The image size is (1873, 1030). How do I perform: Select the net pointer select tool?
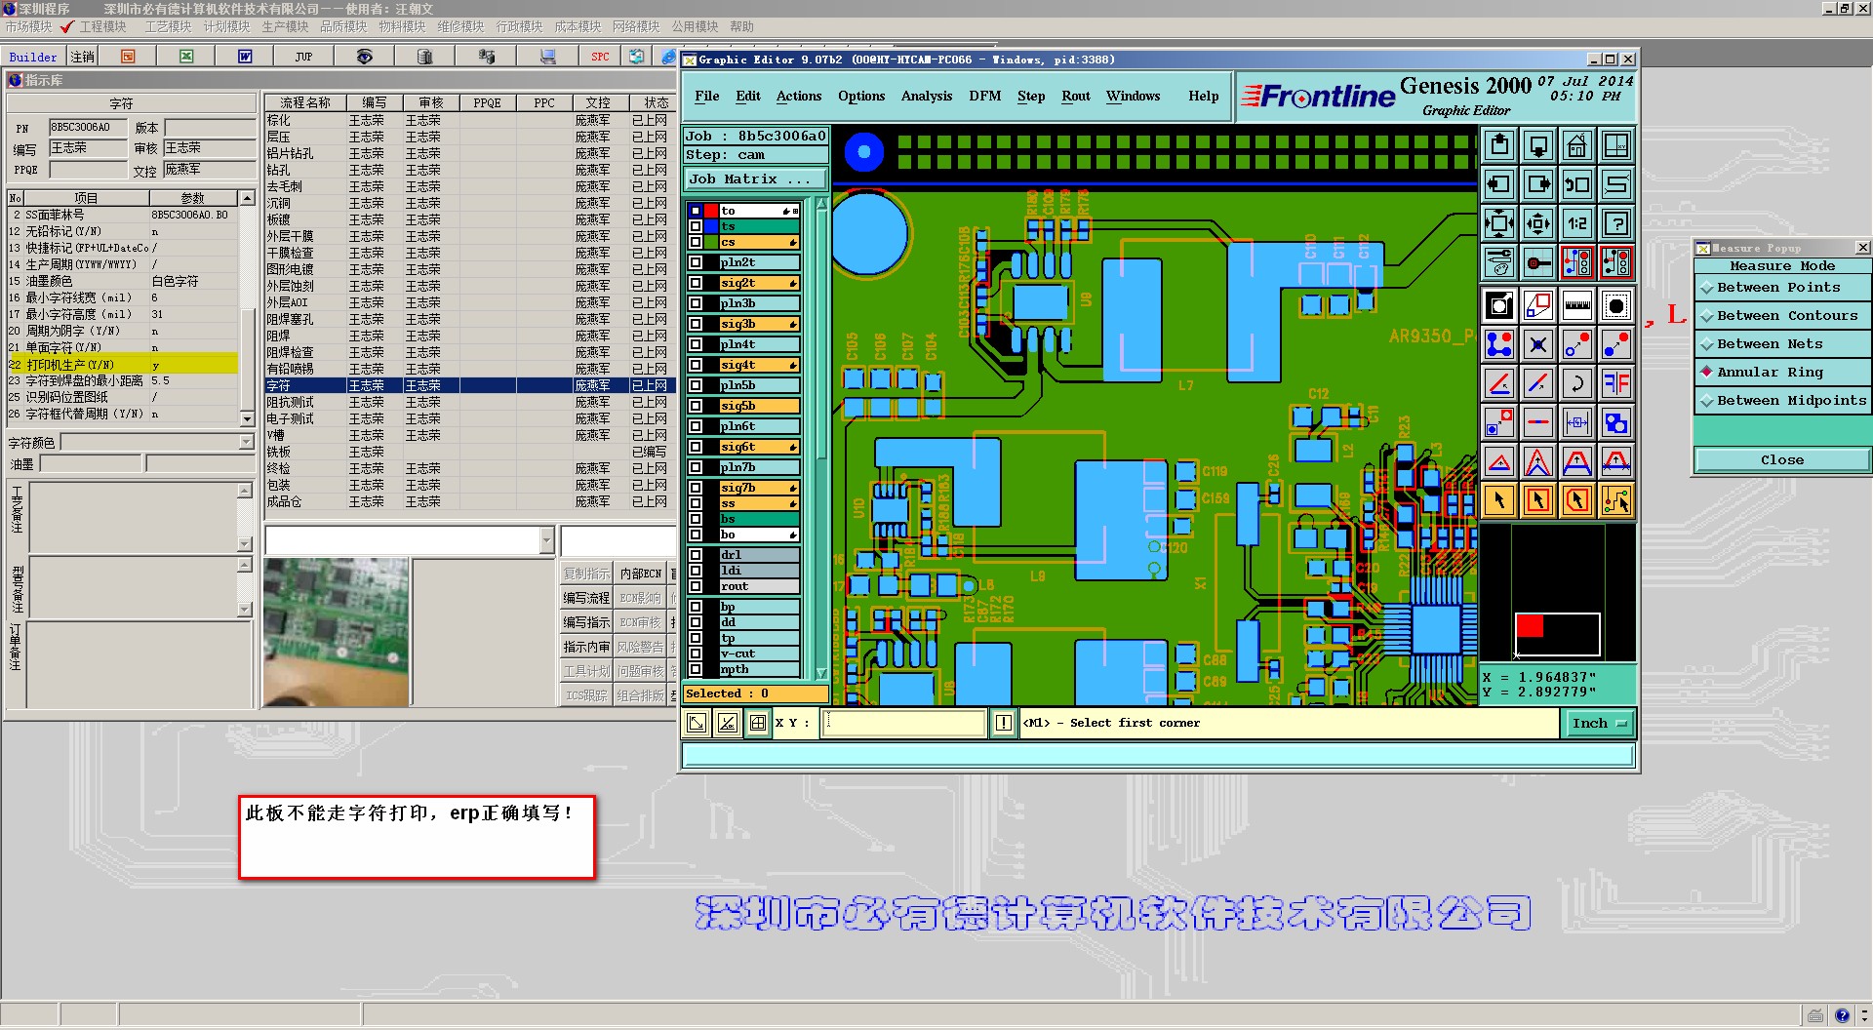tap(1616, 500)
